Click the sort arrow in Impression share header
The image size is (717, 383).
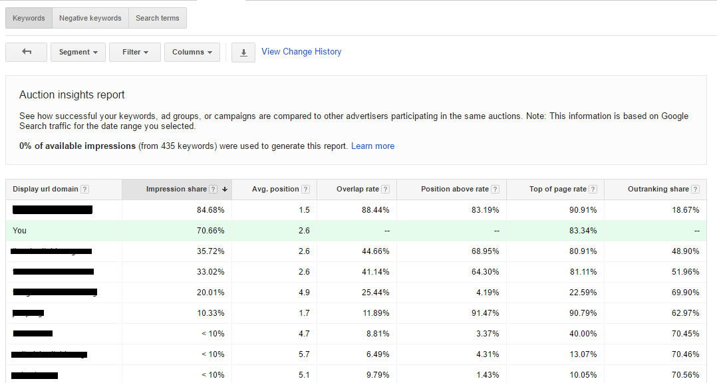point(225,190)
